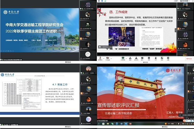Click the pen annotation icon on slide

[6, 51]
